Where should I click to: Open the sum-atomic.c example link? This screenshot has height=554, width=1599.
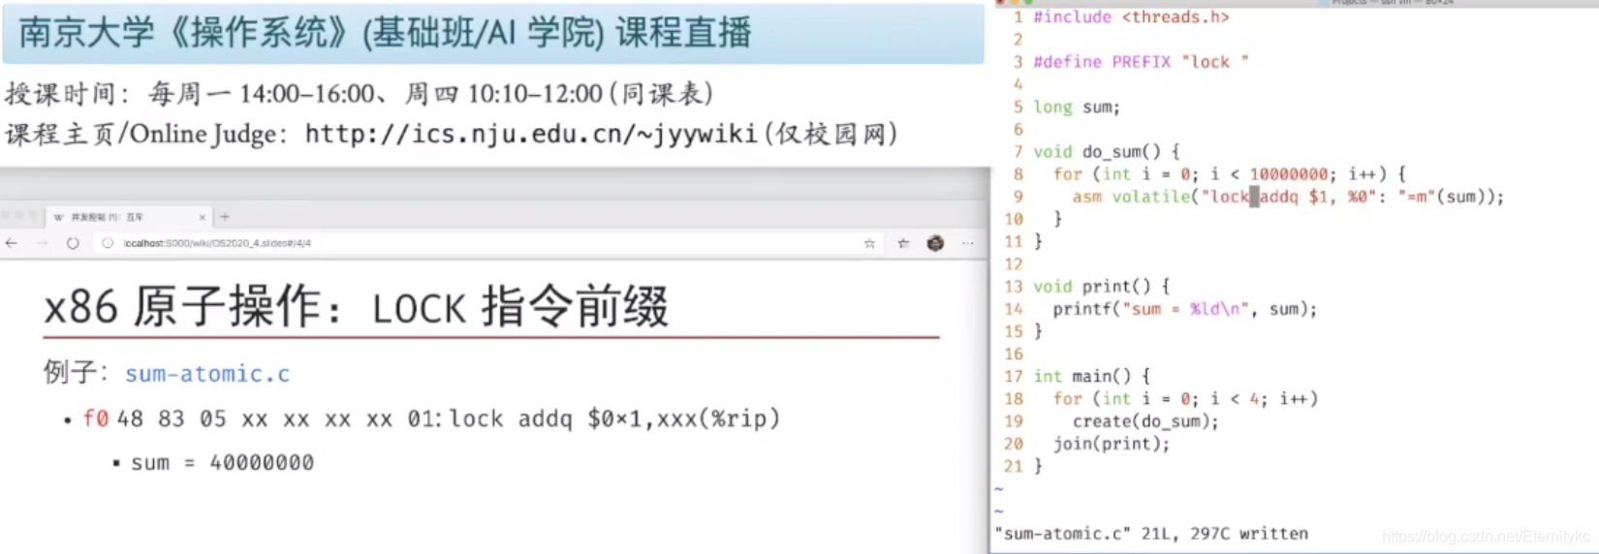(x=207, y=374)
